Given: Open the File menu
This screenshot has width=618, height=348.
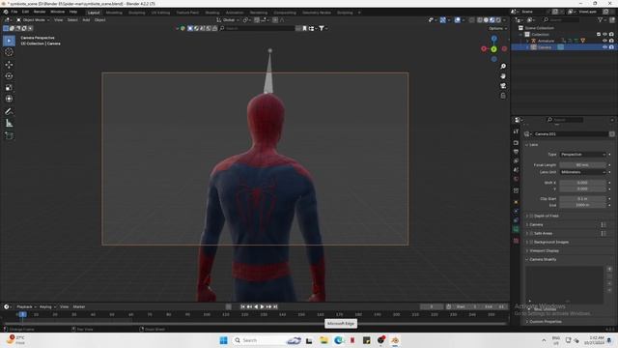Looking at the screenshot, I should [14, 12].
